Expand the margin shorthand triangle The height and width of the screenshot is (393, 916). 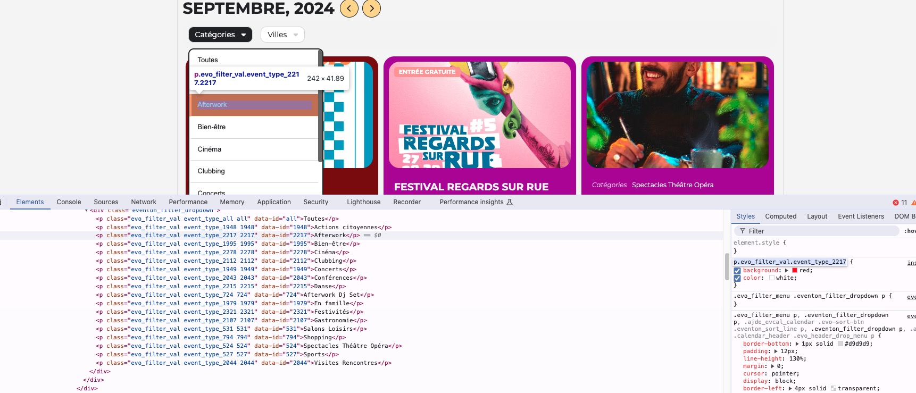(x=772, y=366)
